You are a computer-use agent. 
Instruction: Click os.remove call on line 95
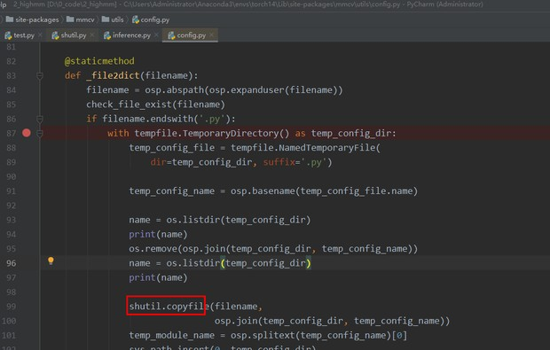pos(153,249)
